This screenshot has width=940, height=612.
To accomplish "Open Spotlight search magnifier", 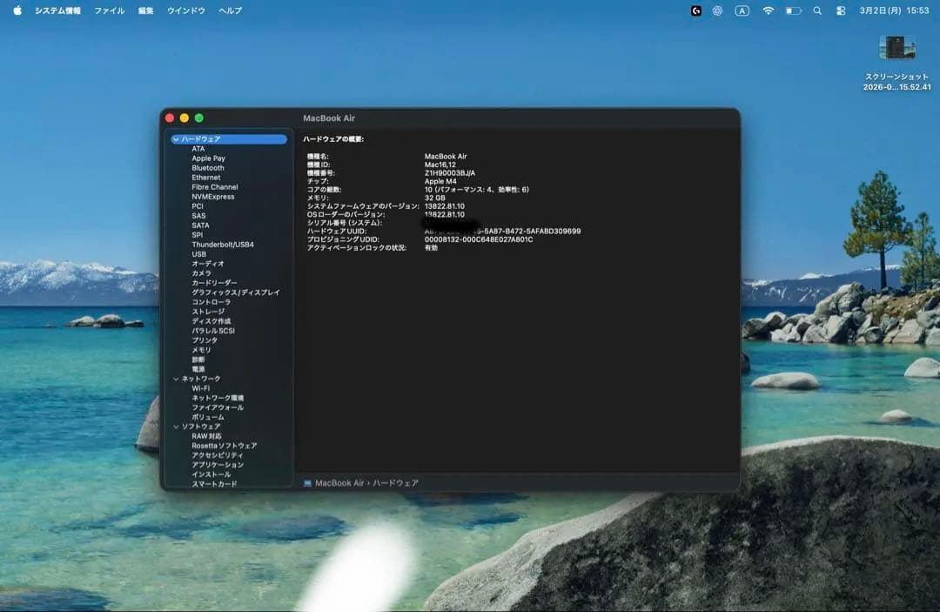I will [x=817, y=10].
